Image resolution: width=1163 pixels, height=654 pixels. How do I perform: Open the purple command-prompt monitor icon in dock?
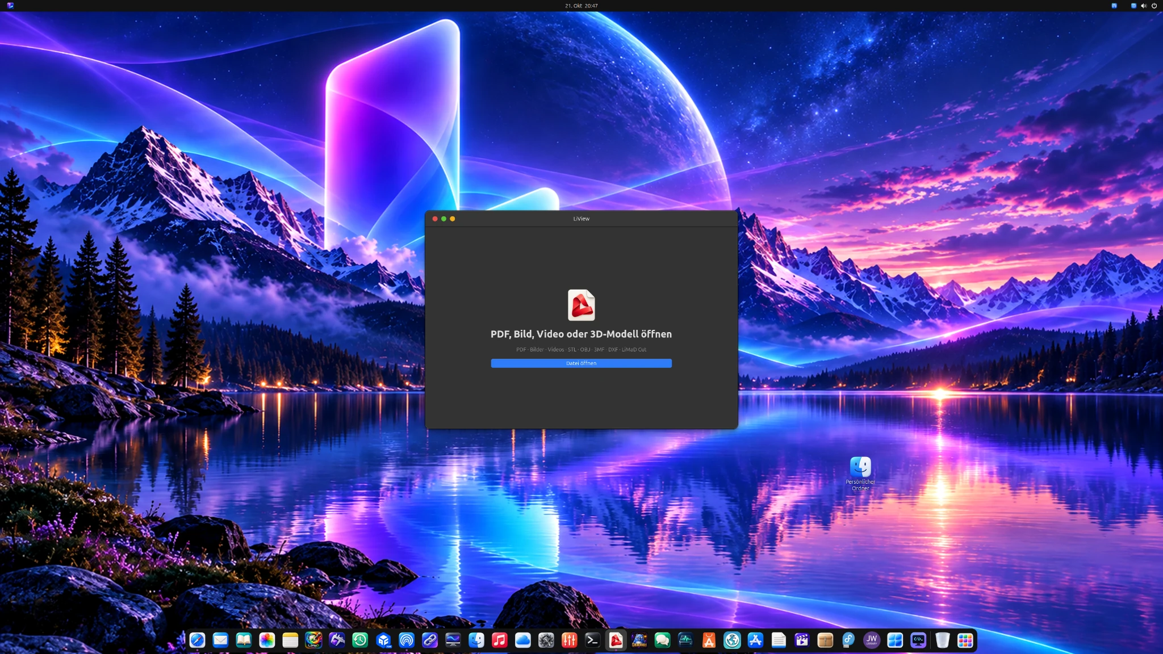(919, 640)
